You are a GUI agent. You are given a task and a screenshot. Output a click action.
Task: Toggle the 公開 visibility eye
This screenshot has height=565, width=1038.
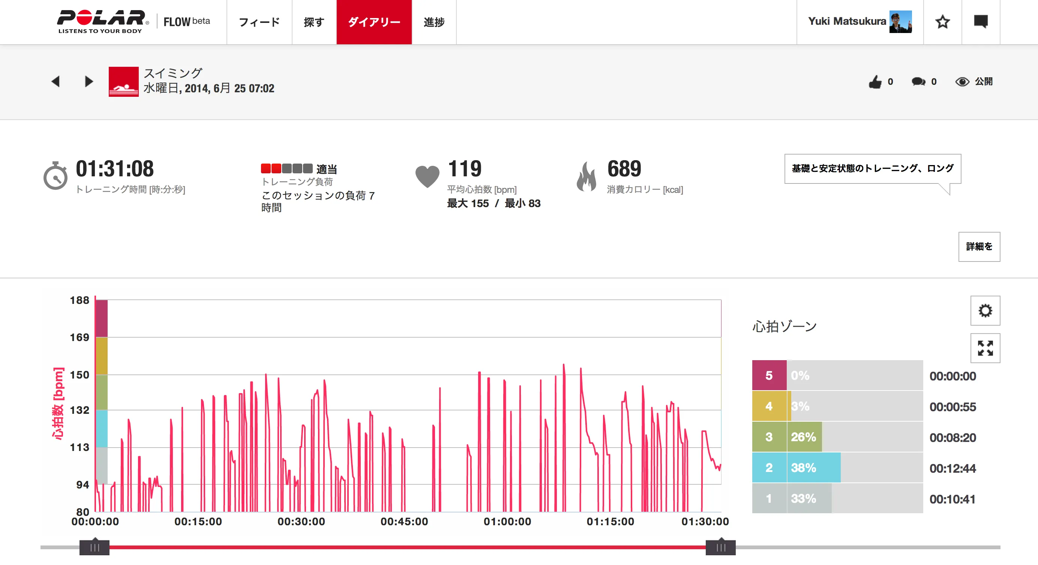point(962,82)
